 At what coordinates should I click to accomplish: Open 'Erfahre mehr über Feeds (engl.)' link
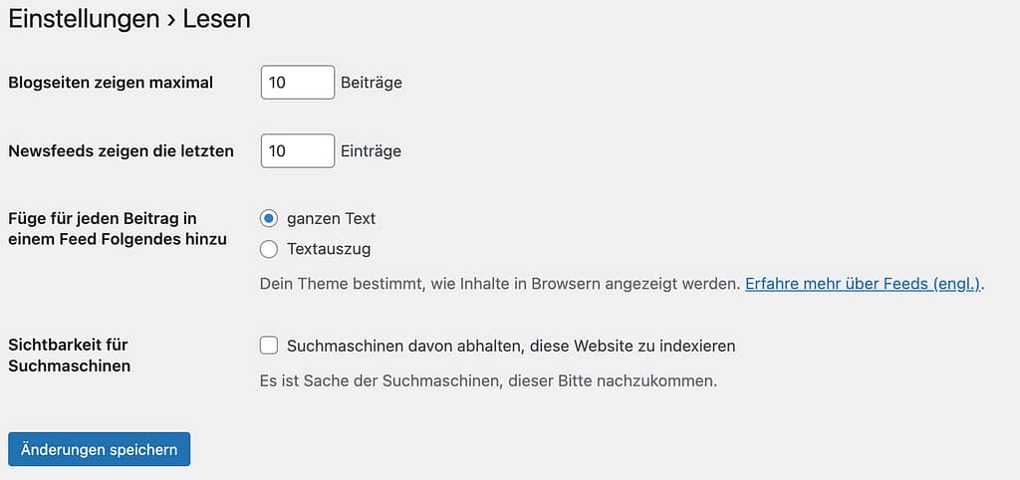point(863,284)
